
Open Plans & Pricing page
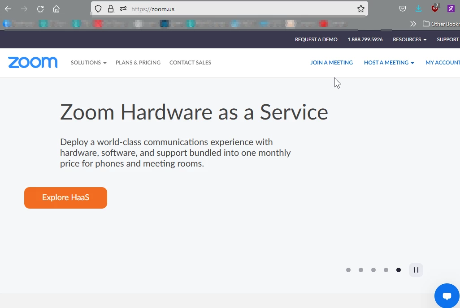point(138,62)
